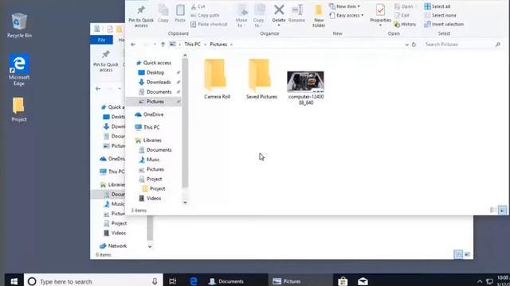Select This PC in Pictures window navigation pane
510x286 pixels.
[147, 127]
